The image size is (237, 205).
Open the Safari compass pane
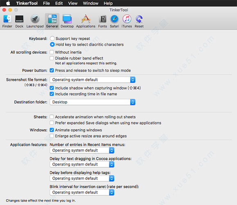114,21
